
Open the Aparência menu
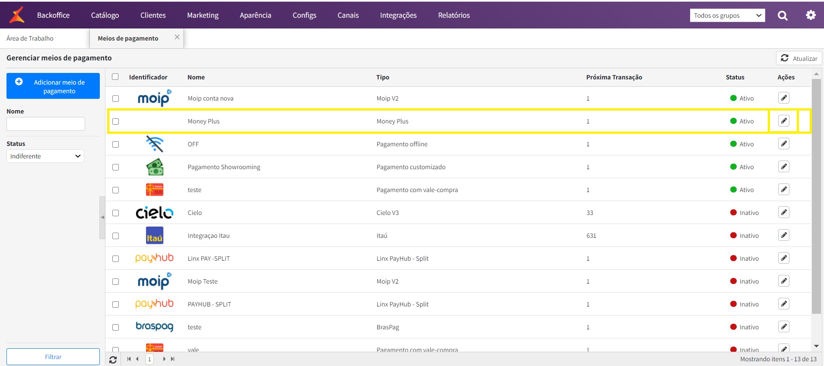point(255,15)
